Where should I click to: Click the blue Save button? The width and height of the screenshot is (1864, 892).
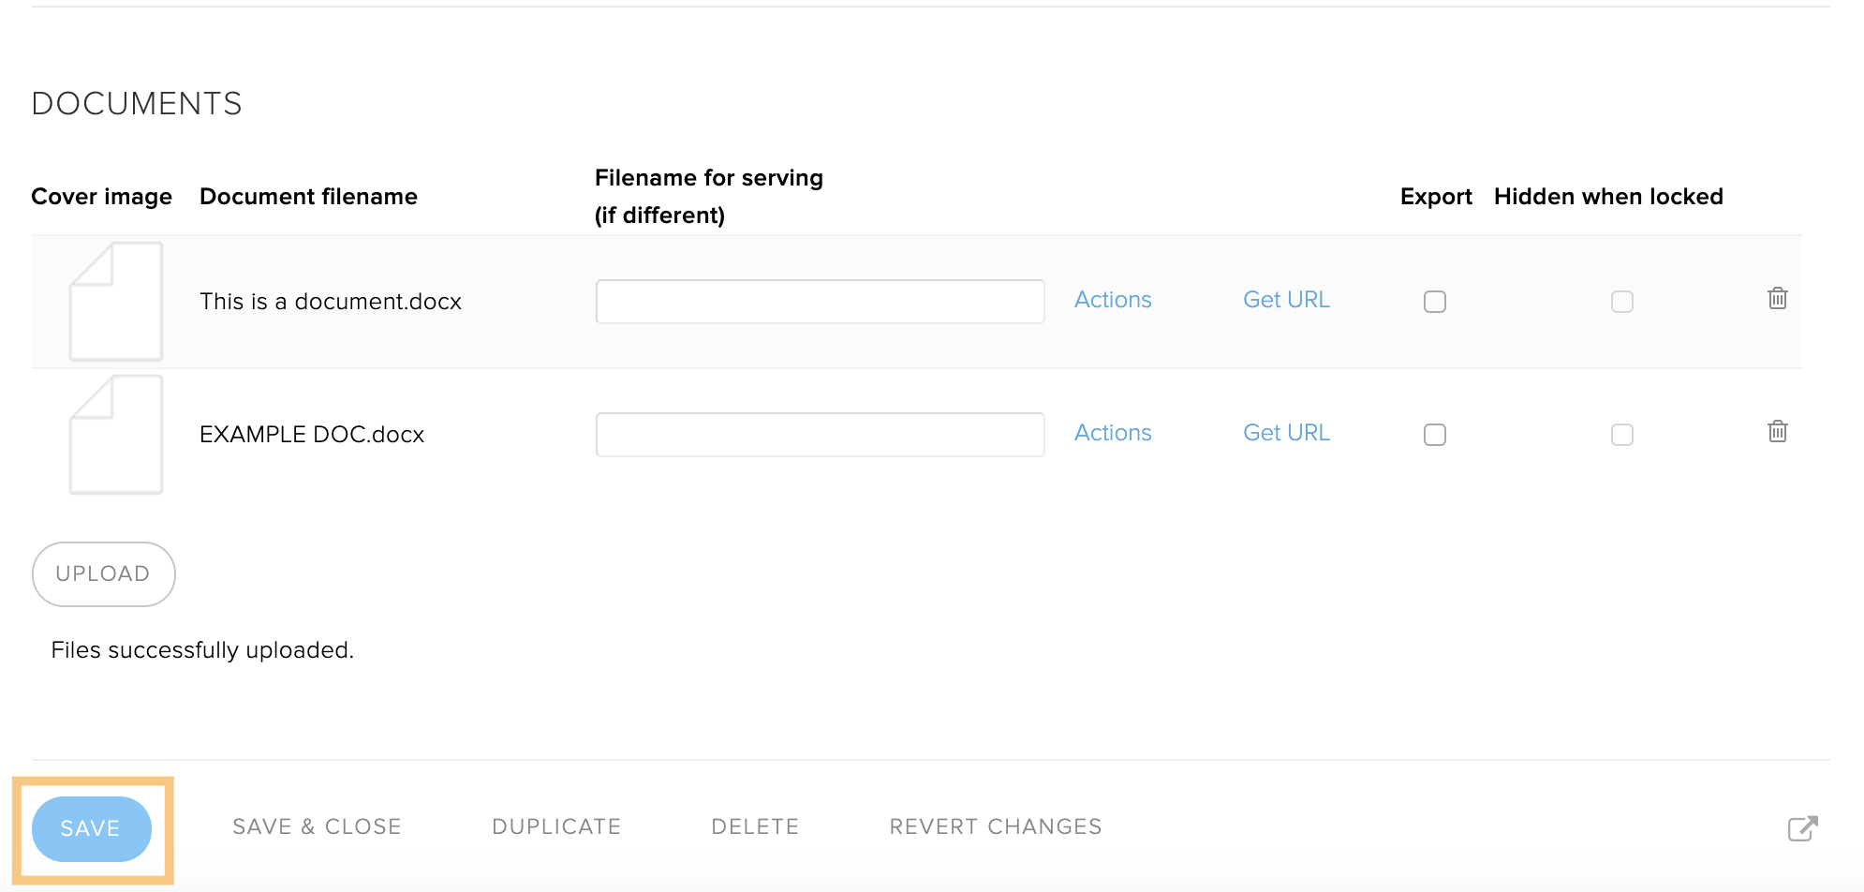(x=91, y=829)
